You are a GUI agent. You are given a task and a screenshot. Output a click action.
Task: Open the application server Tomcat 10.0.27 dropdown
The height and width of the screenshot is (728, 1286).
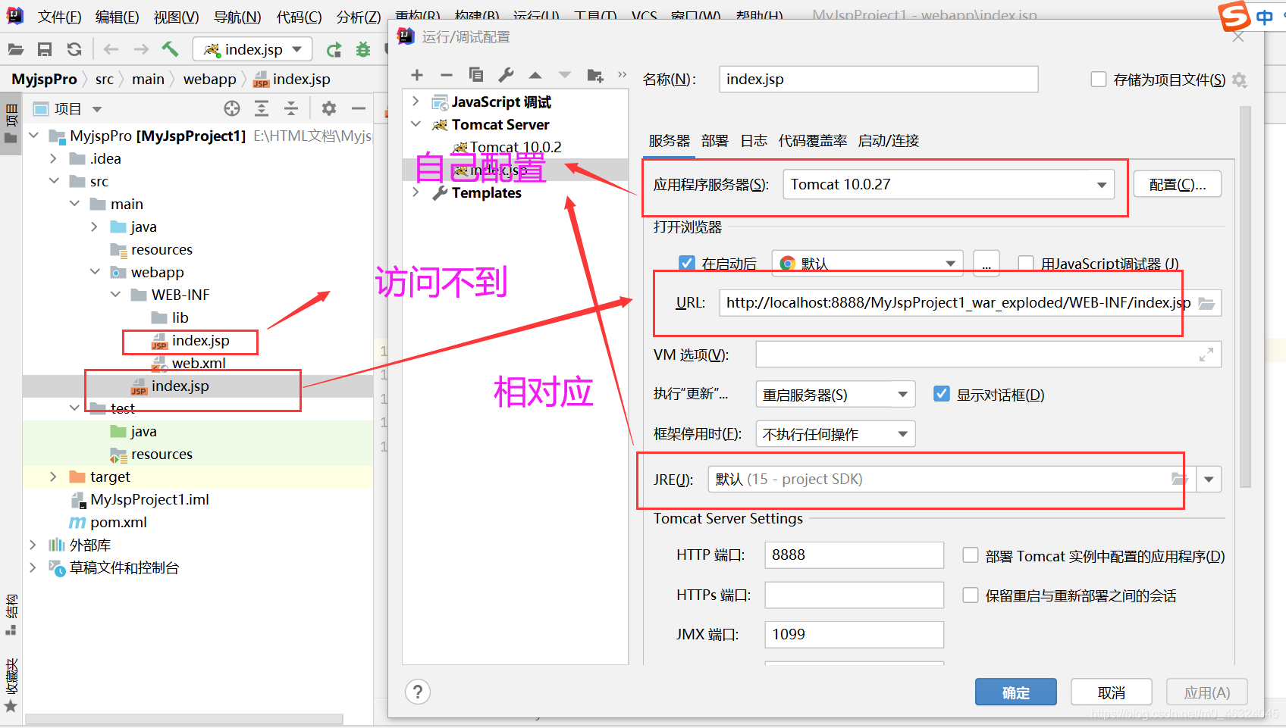(949, 184)
